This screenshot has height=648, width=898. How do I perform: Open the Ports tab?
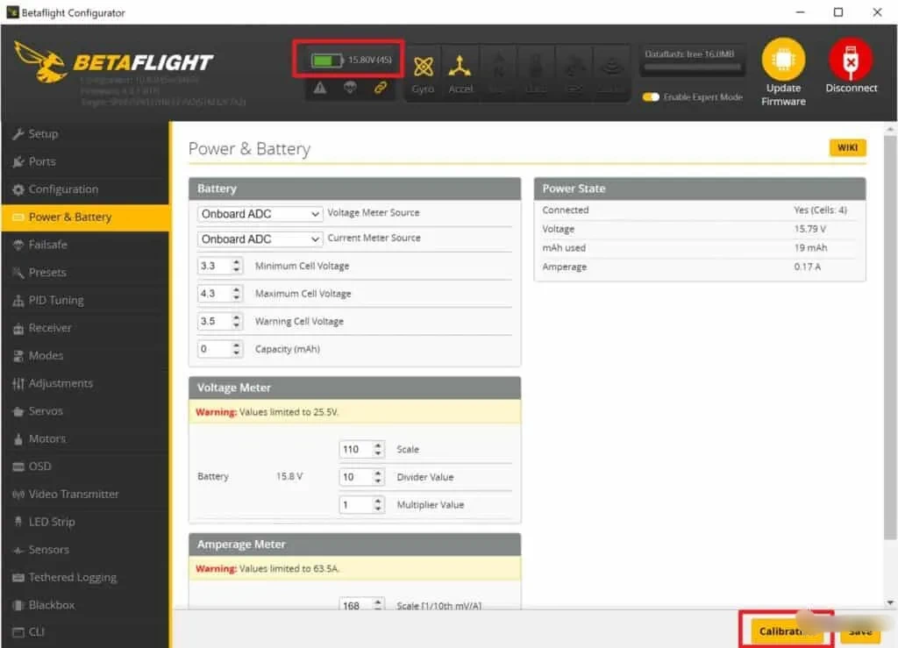(x=86, y=161)
